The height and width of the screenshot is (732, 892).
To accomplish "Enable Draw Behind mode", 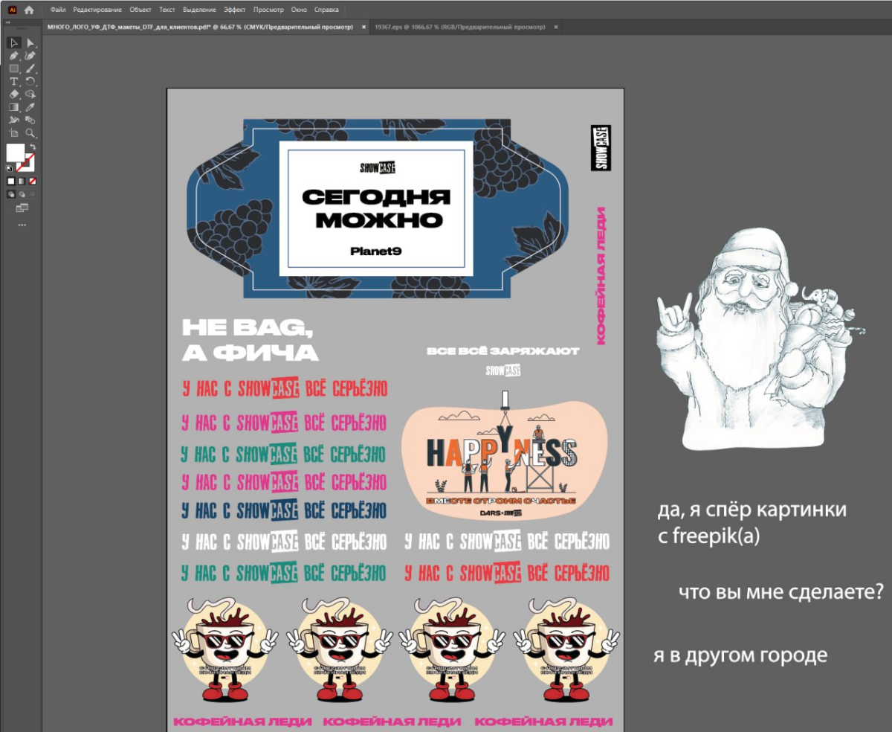I will pyautogui.click(x=22, y=194).
